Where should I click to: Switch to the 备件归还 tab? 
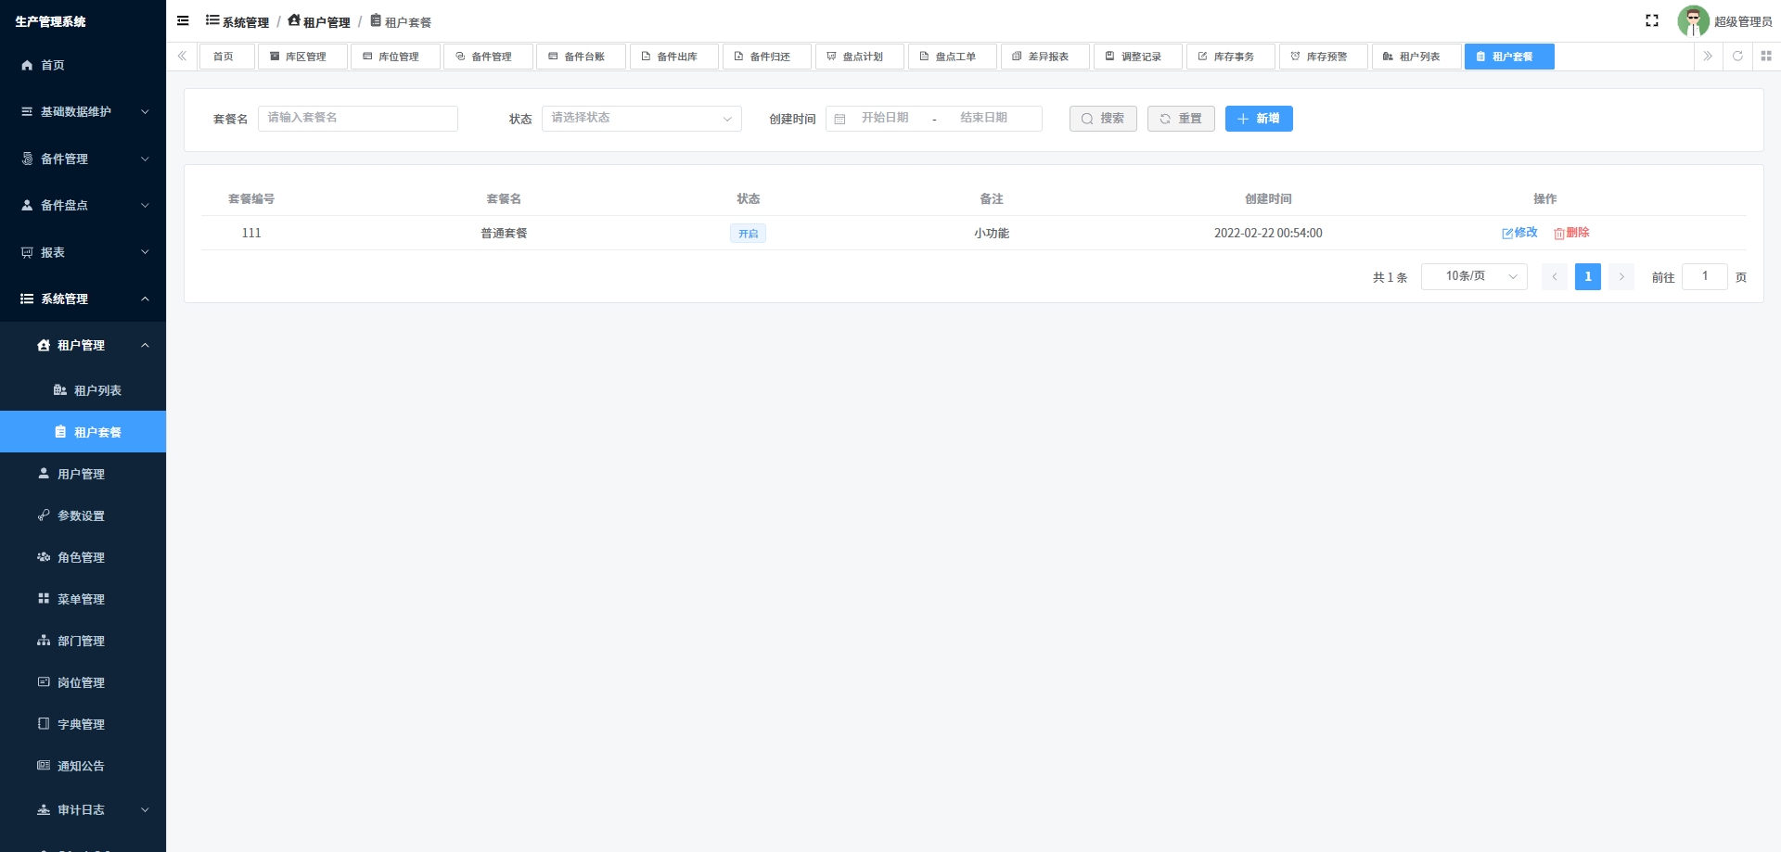pos(766,57)
